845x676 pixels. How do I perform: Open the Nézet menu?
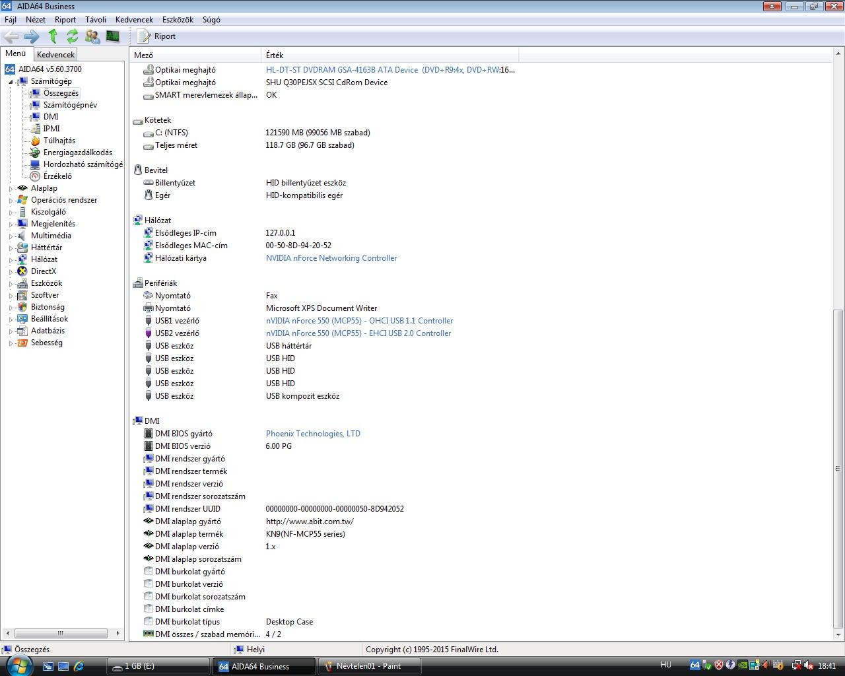point(36,20)
